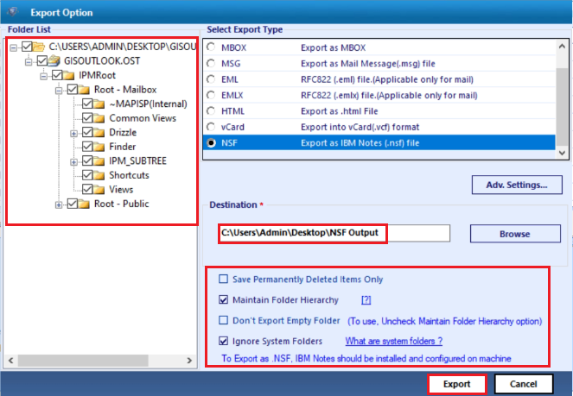Screen dimensions: 573x396
Task: Select the EML export type
Action: pyautogui.click(x=211, y=79)
